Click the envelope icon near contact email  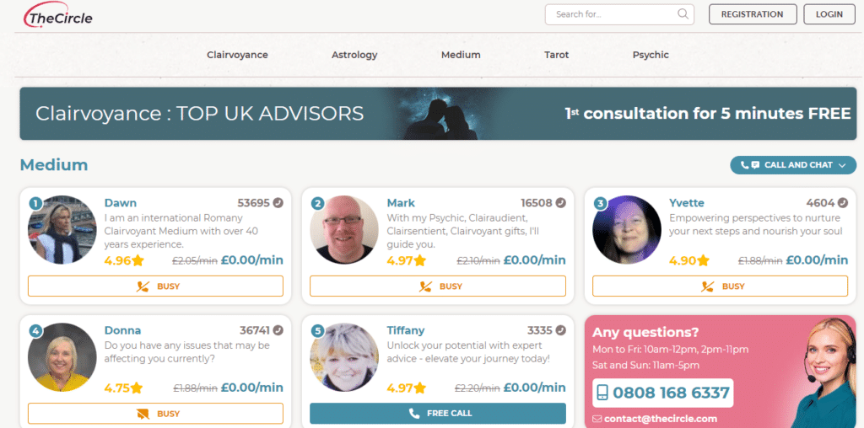point(597,419)
